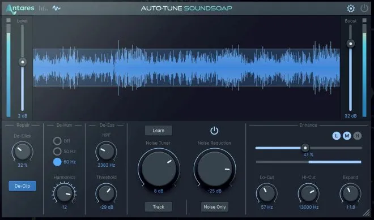Click the Noise Tuner knob

tap(159, 169)
